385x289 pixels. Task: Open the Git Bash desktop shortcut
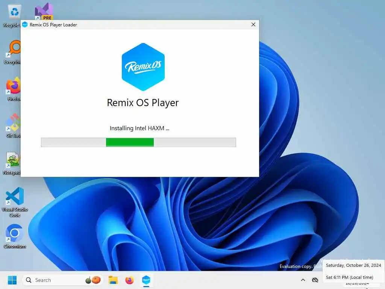click(x=14, y=126)
